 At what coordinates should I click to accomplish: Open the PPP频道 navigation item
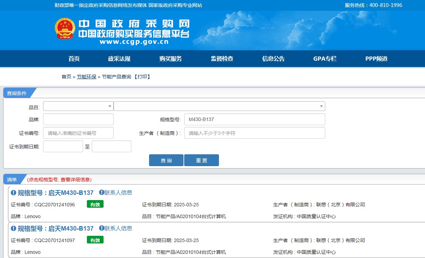pos(376,59)
